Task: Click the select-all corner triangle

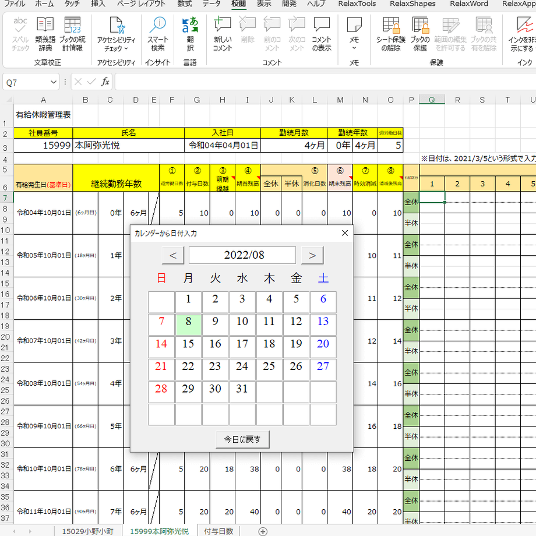Action: pos(8,100)
